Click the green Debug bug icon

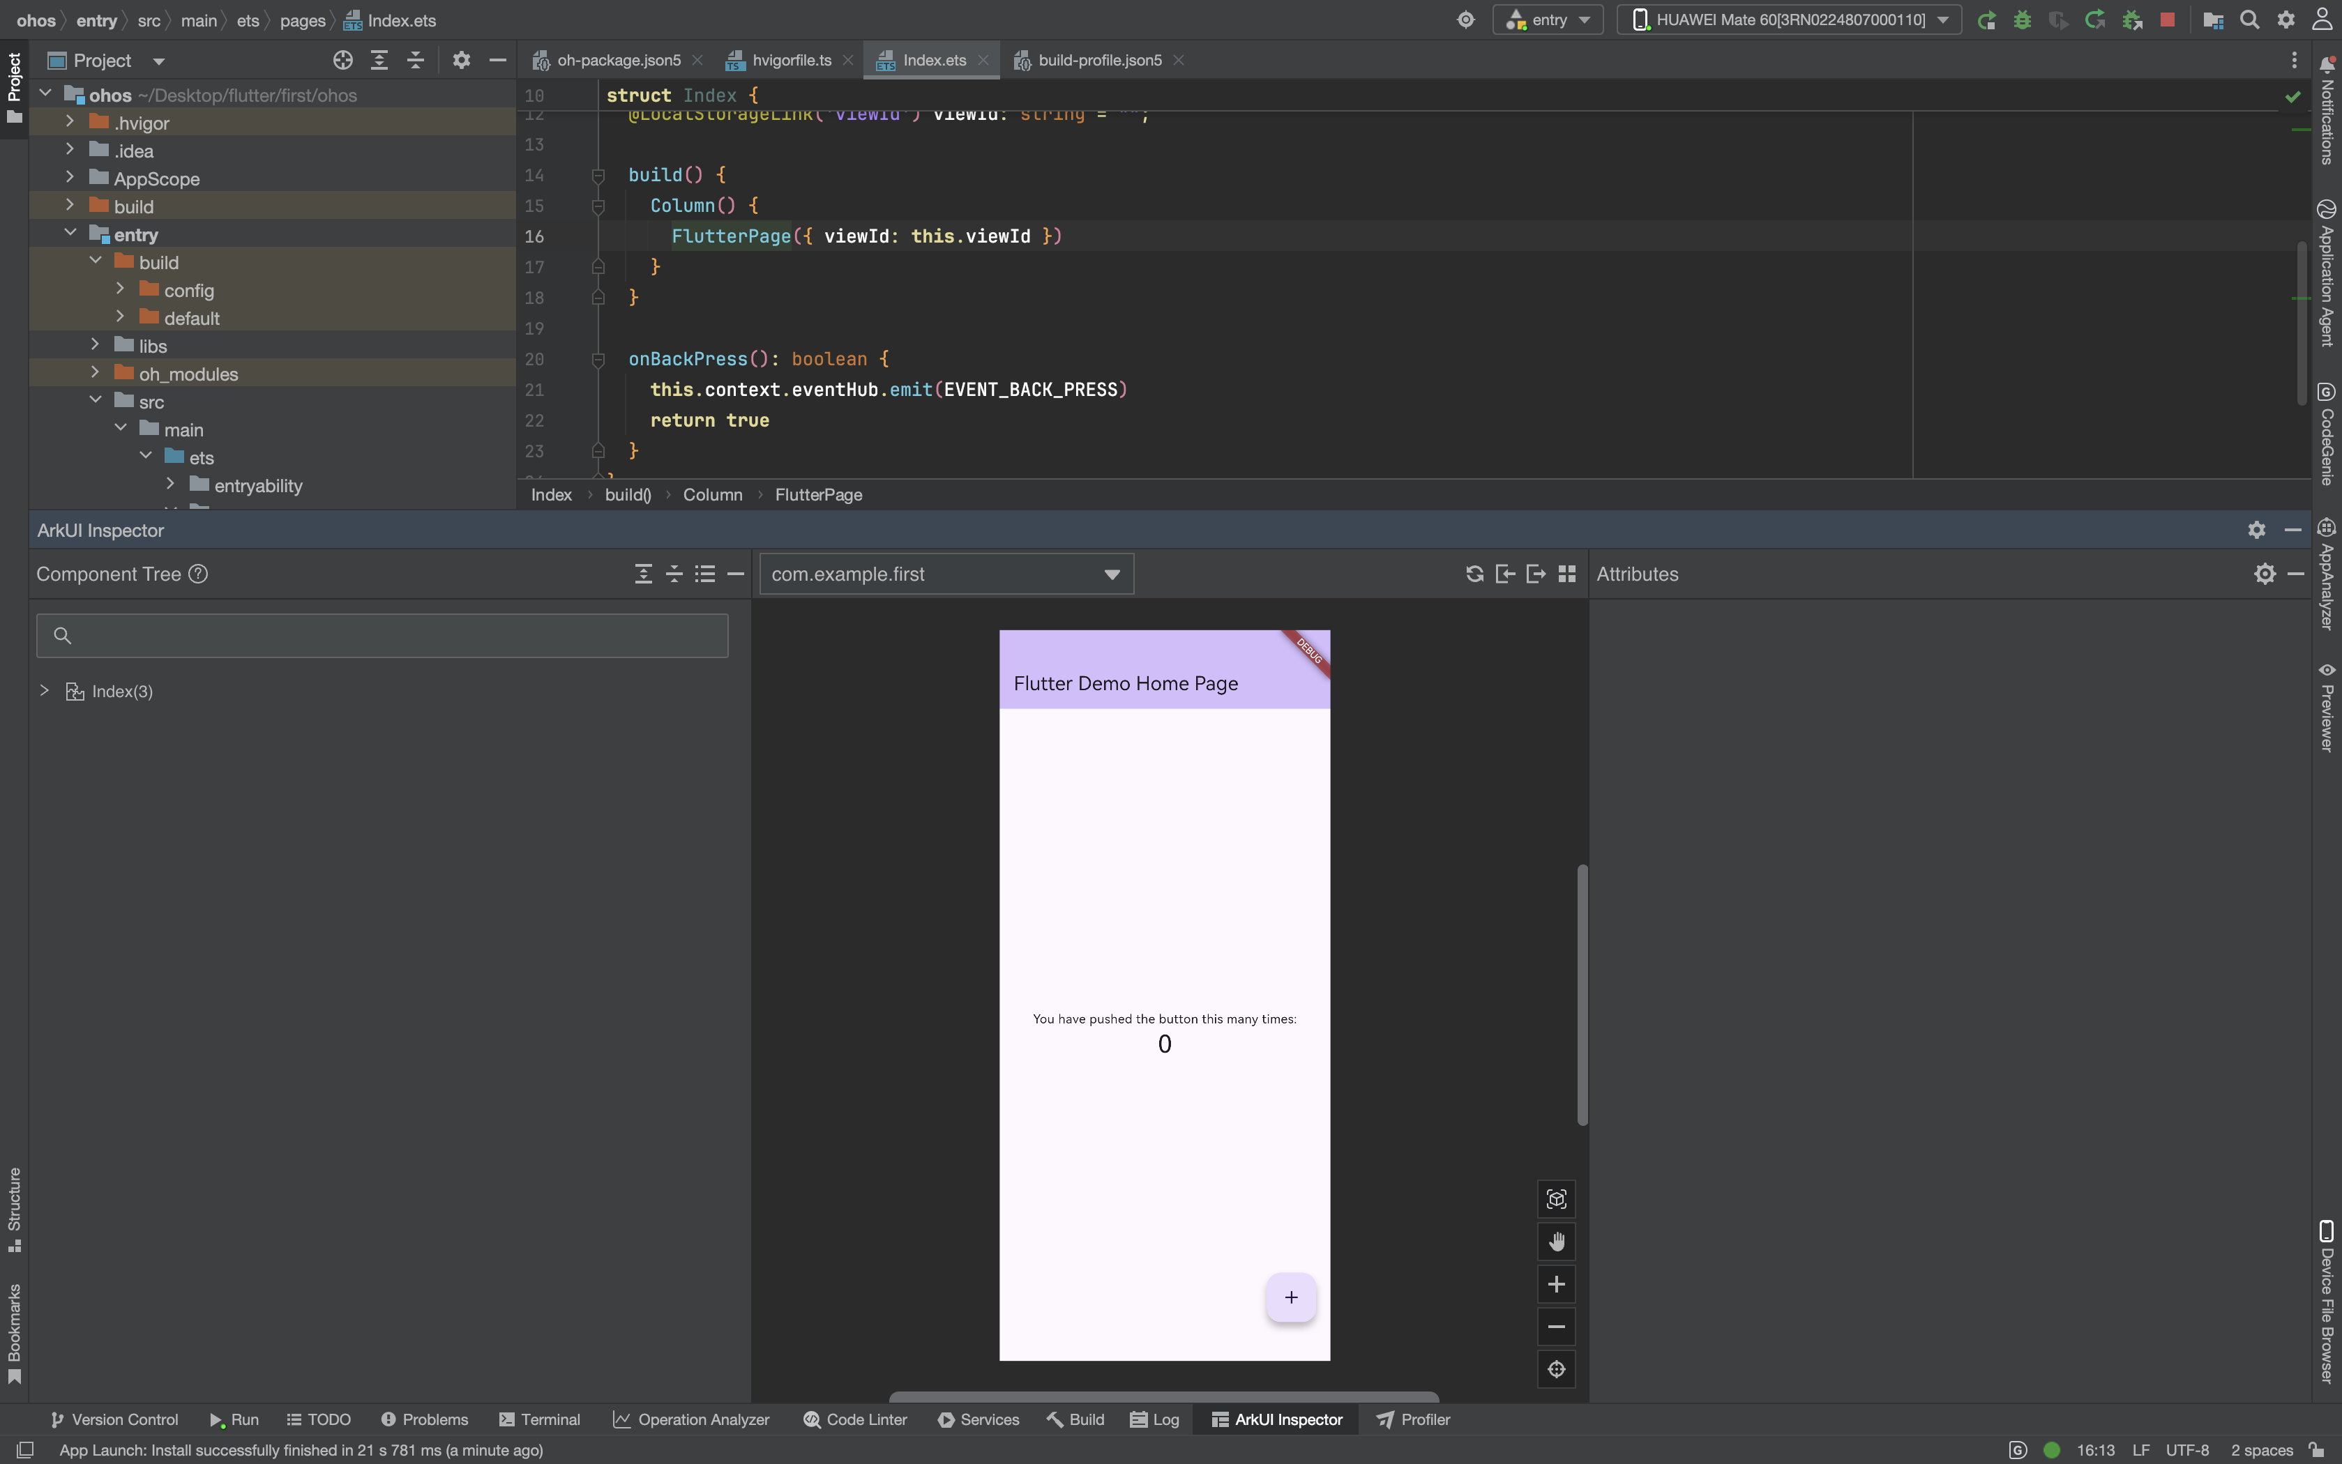(2023, 20)
